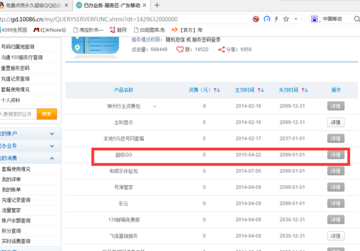Click the 赞 heart icon

pos(180,50)
